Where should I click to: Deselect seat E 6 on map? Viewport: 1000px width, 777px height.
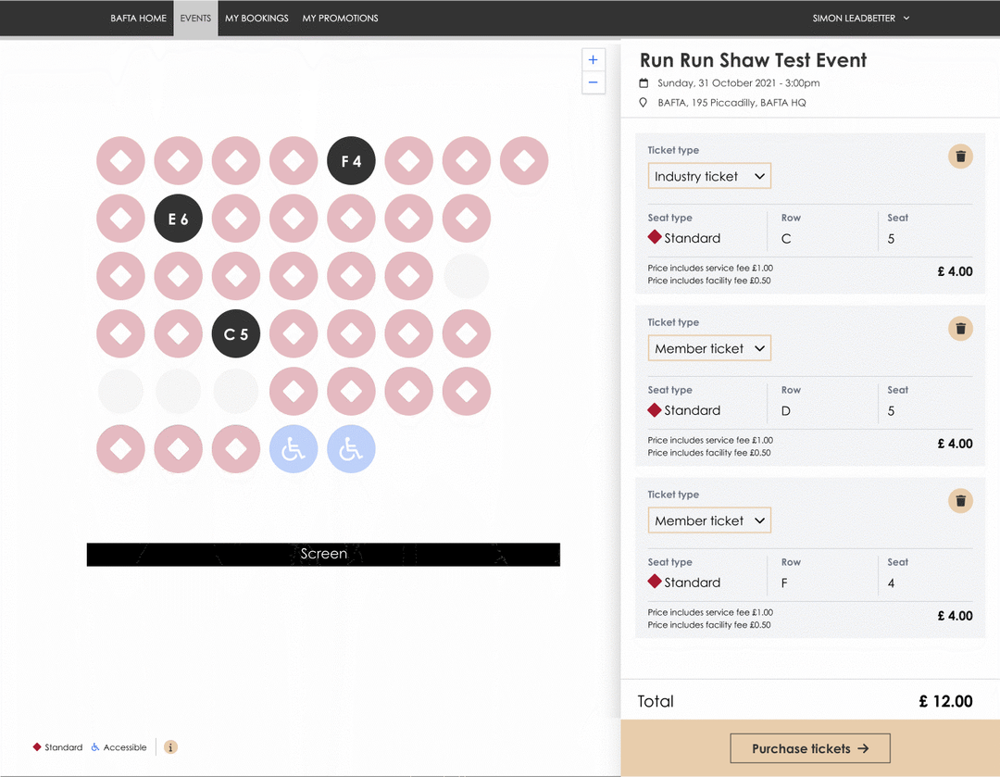pyautogui.click(x=178, y=219)
